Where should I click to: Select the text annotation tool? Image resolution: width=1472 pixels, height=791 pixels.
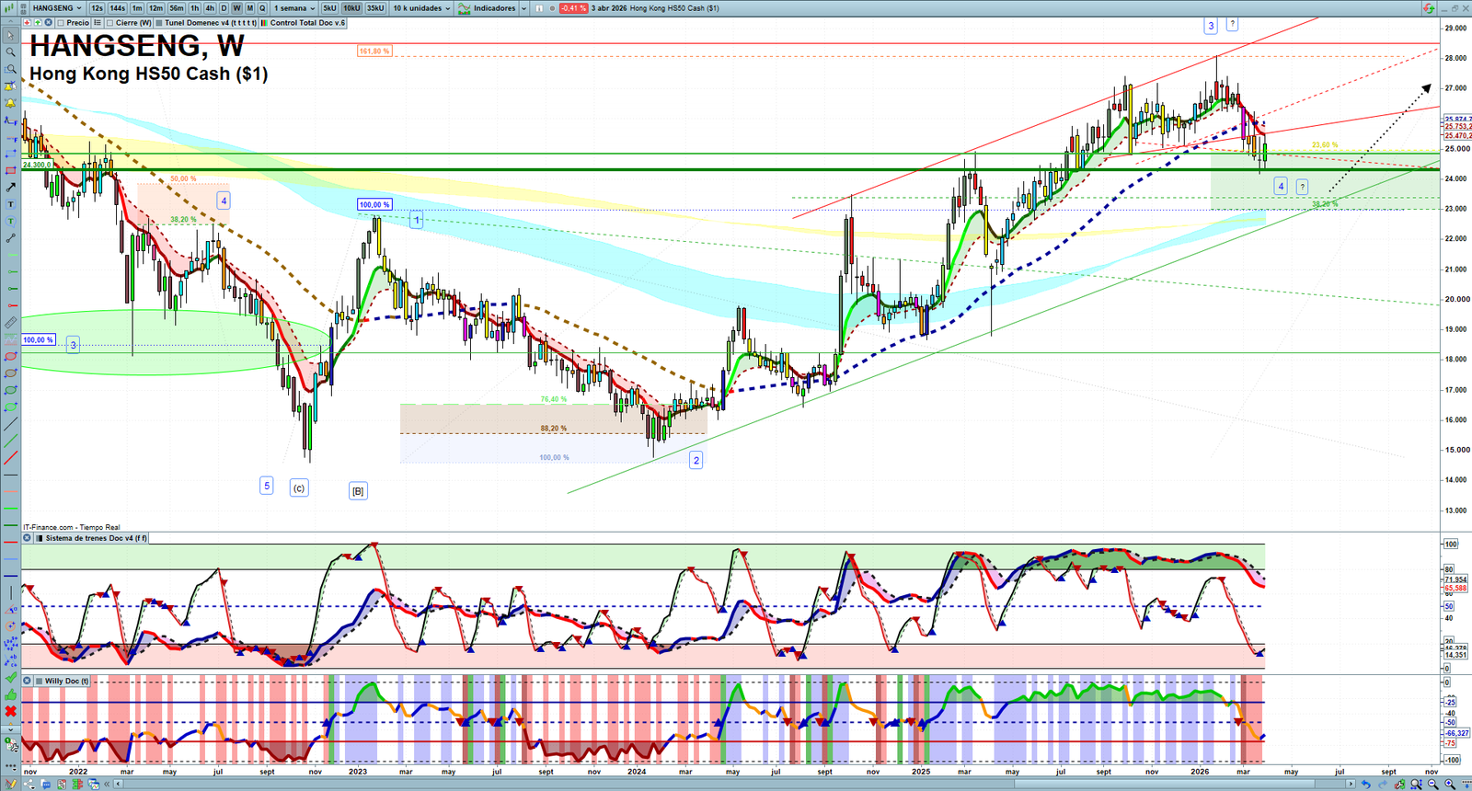click(10, 204)
